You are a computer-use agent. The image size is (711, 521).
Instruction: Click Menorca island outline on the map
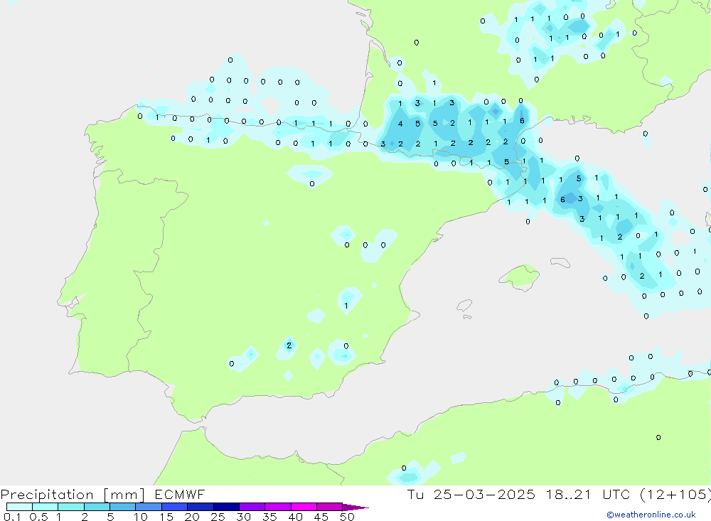coord(560,262)
